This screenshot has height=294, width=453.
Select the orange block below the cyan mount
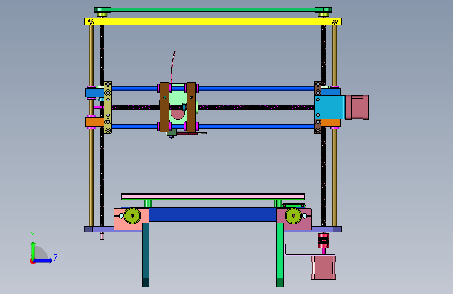click(x=331, y=123)
